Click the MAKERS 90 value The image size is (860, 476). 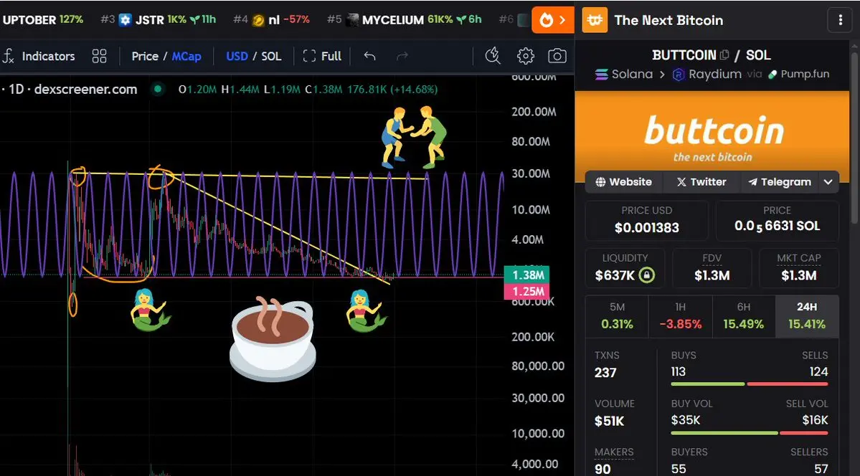[x=603, y=469]
